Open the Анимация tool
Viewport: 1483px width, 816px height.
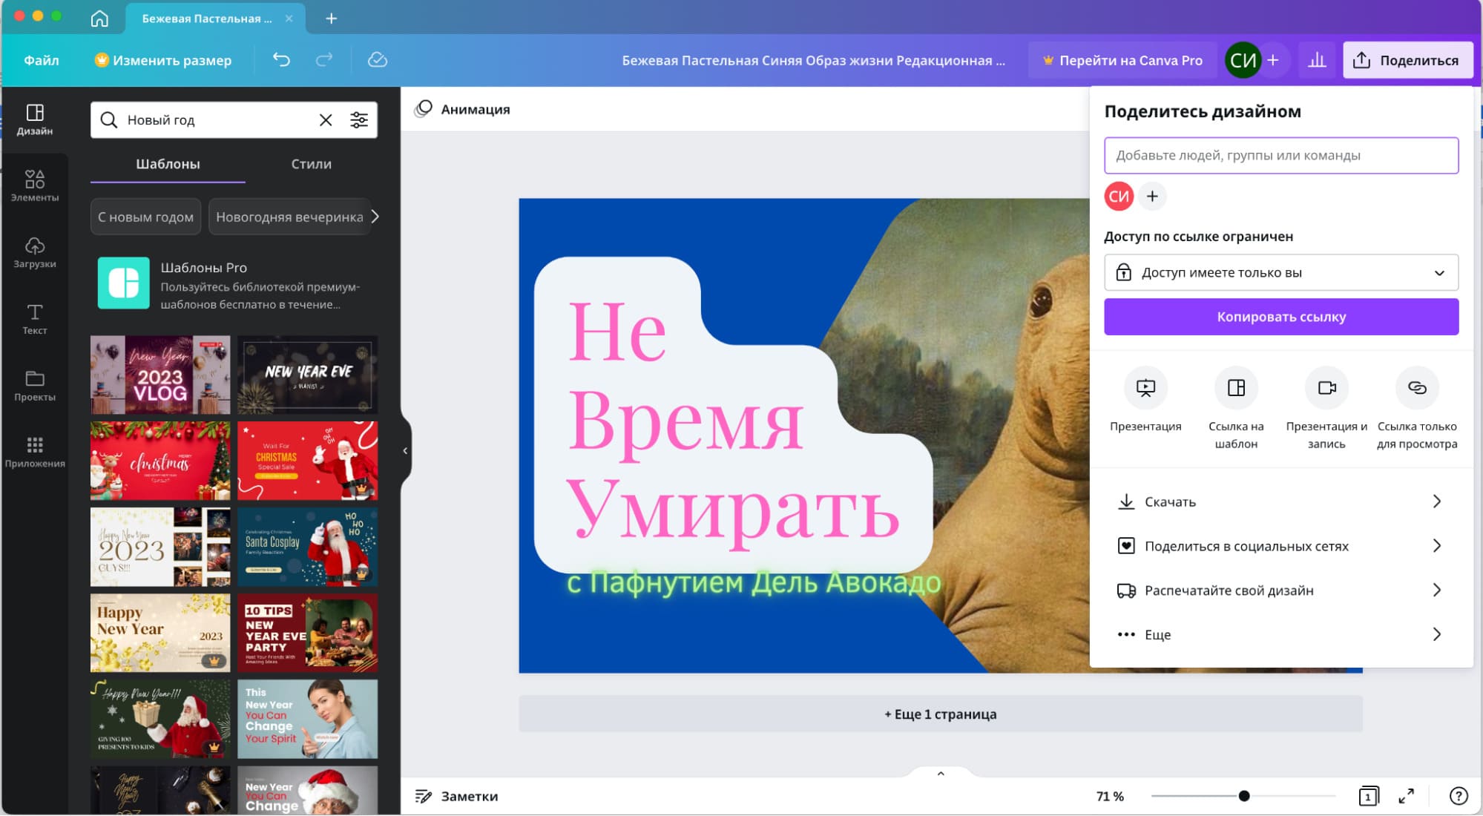462,109
